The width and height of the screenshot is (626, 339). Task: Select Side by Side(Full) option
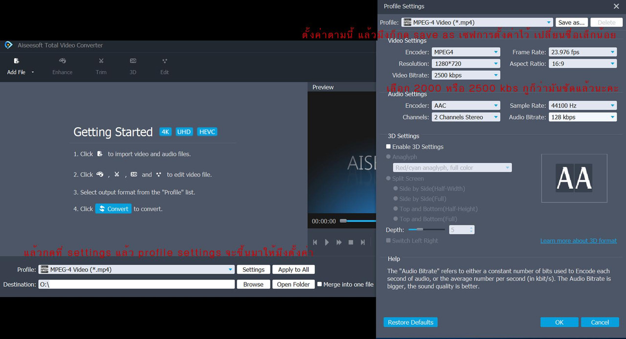396,199
